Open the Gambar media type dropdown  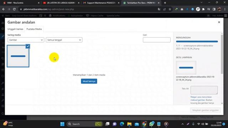click(26, 40)
